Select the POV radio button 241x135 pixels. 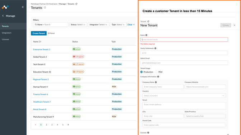click(x=156, y=72)
